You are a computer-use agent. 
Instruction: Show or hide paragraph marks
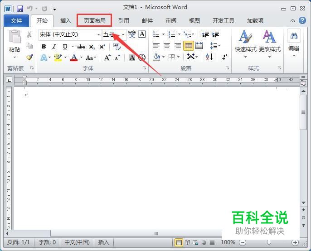(x=224, y=57)
